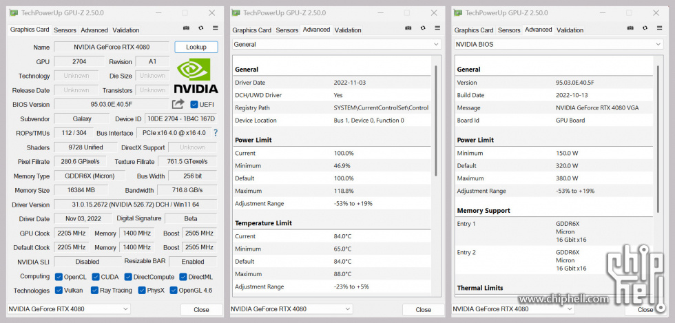Toggle the Ray Tracing checkbox

pyautogui.click(x=95, y=290)
